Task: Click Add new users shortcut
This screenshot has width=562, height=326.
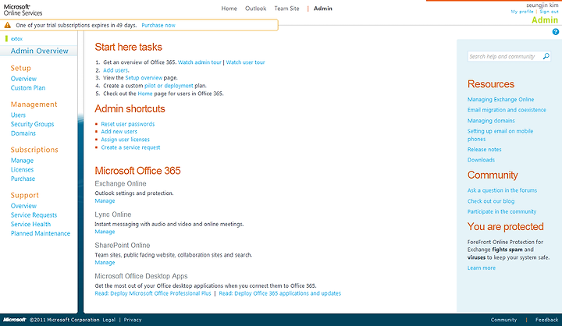Action: click(x=119, y=132)
